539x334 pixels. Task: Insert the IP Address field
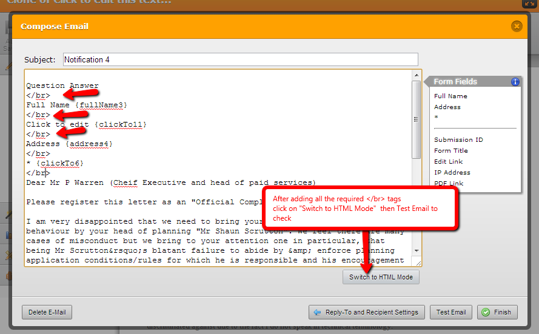[x=452, y=172]
